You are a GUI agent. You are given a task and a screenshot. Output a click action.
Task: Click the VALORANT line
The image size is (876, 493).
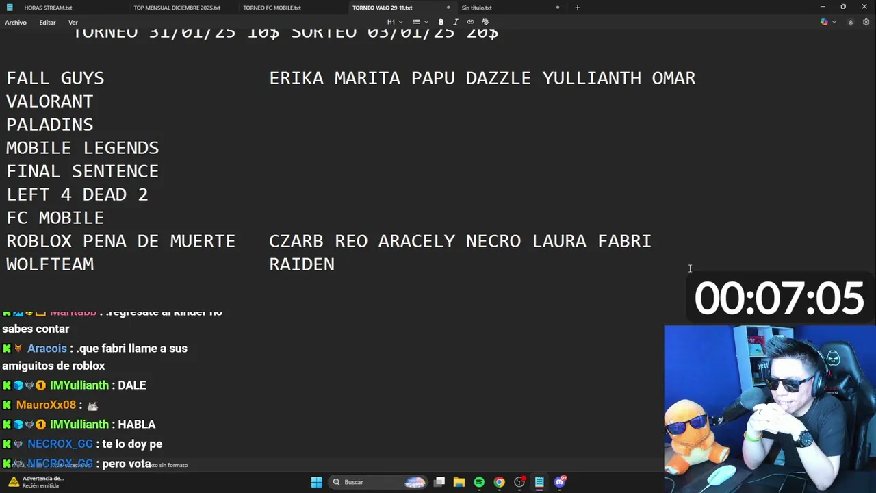coord(50,101)
